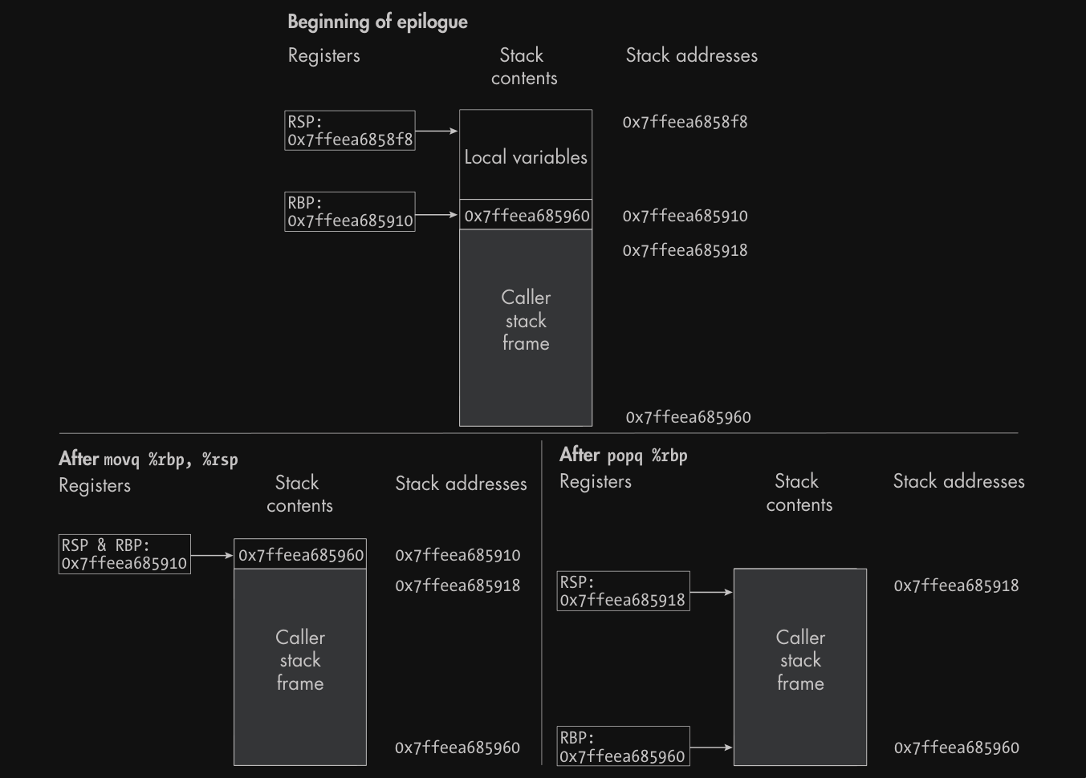Select the RBP register box showing 0x7ffeea685910
This screenshot has height=778, width=1086.
click(350, 212)
